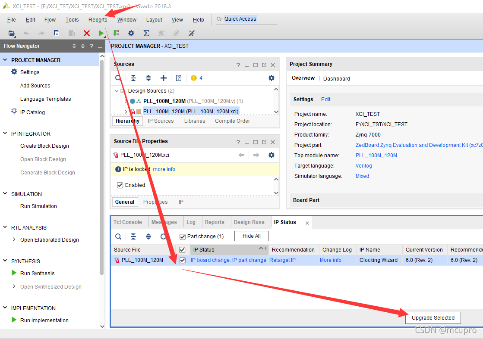Expand all in IP Status toolbar
483x339 pixels.
pyautogui.click(x=148, y=236)
